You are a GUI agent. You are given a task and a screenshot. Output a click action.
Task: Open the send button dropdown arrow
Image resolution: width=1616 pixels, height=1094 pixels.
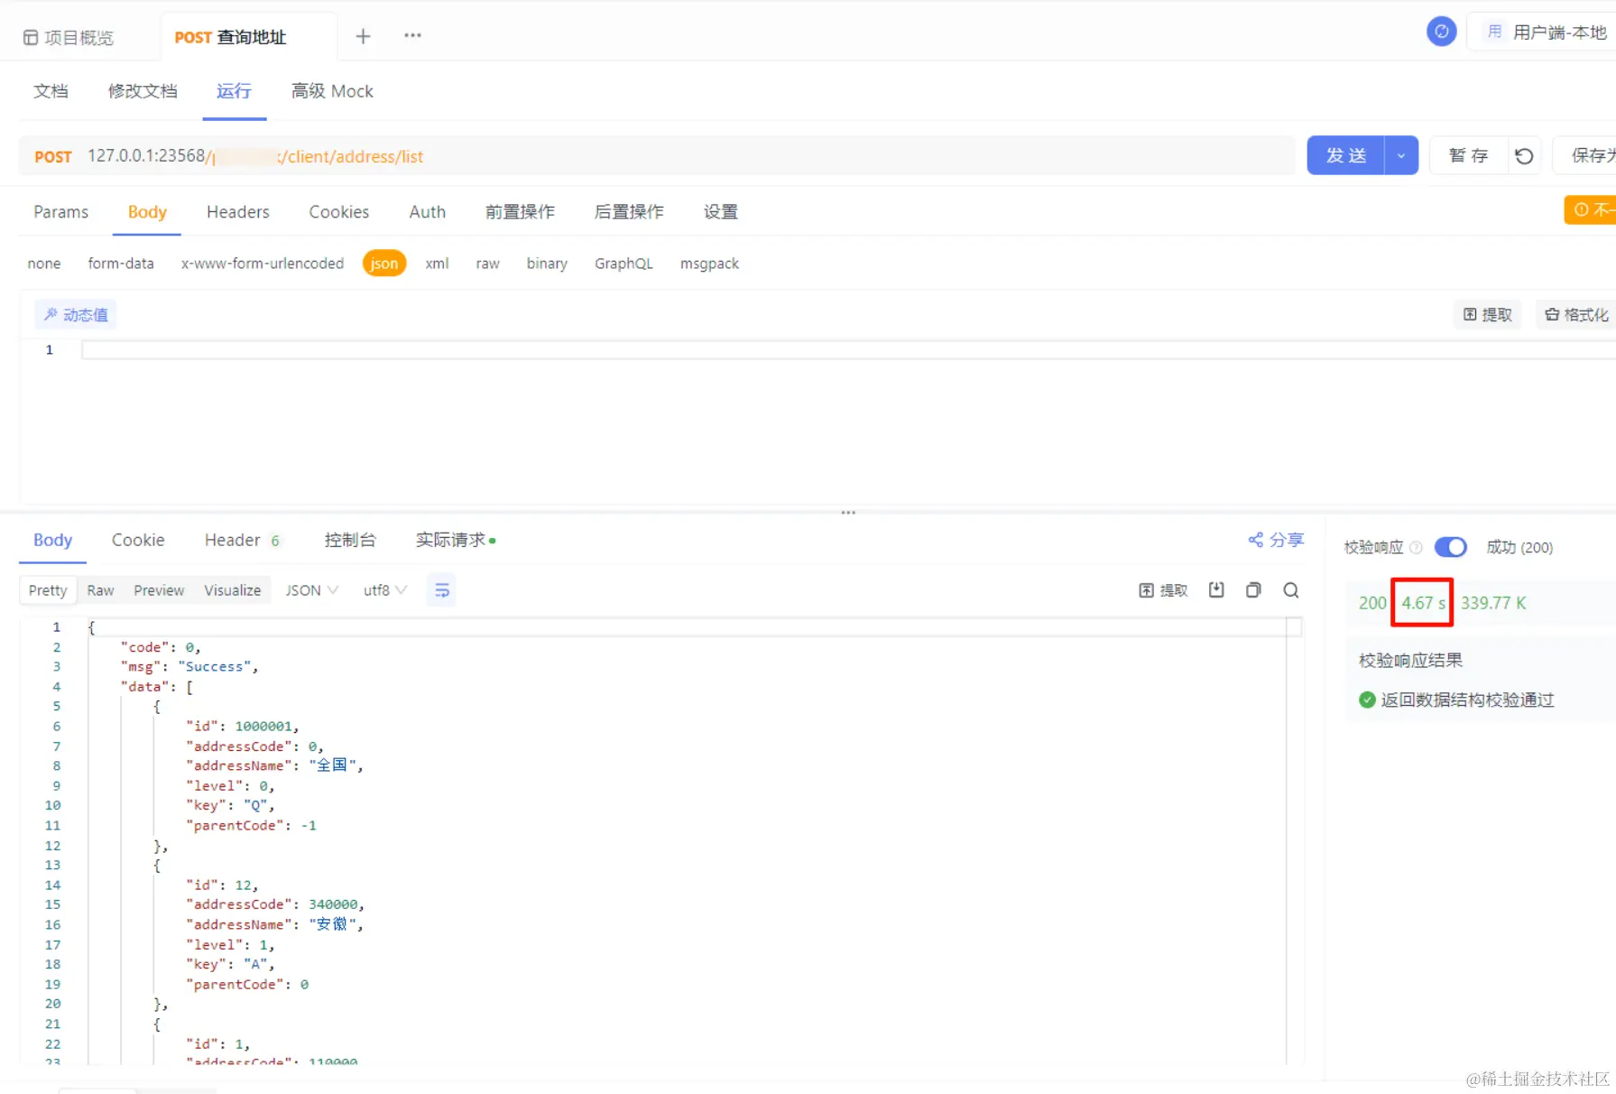pos(1400,155)
